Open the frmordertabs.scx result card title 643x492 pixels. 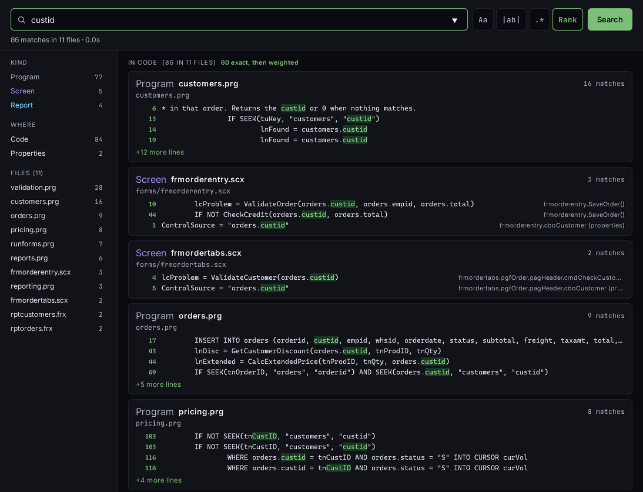coord(206,253)
